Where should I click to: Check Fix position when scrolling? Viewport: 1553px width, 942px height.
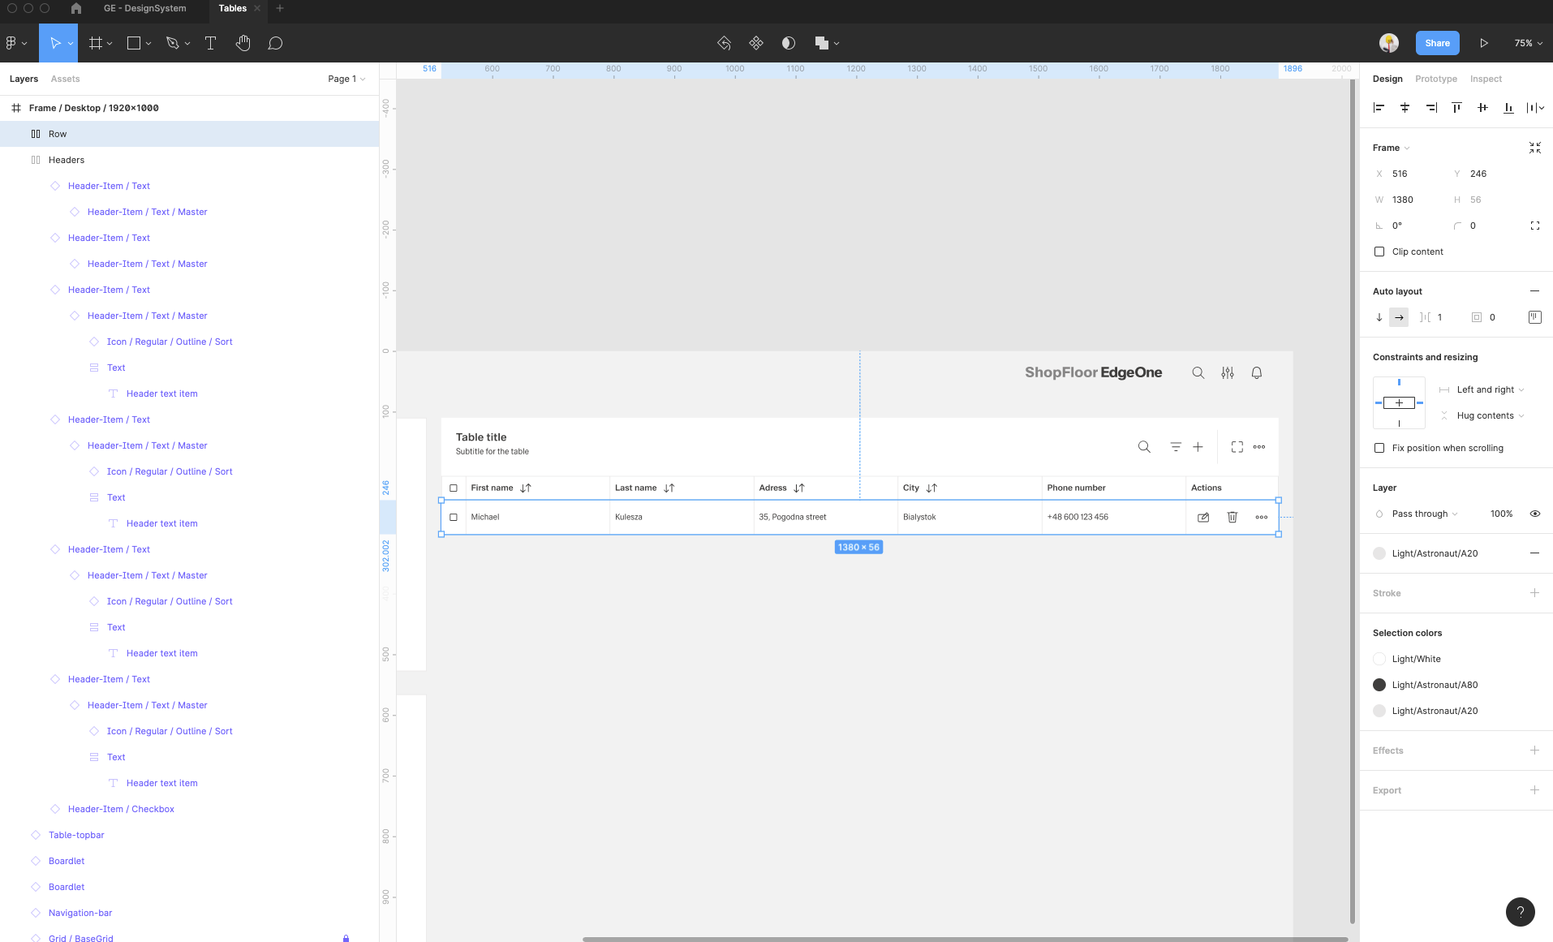tap(1379, 448)
